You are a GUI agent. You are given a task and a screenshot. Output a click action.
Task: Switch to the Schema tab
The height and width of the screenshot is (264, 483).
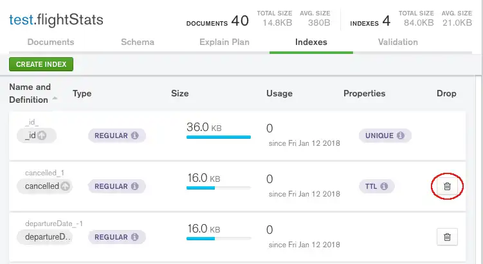coord(138,42)
